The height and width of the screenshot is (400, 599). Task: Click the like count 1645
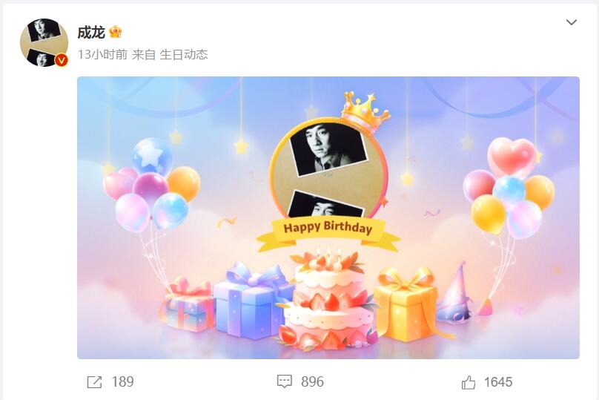pyautogui.click(x=498, y=382)
